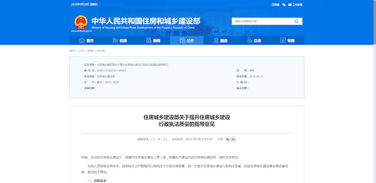Click 文件库 in the breadcrumb
This screenshot has height=183, width=376.
(x=100, y=51)
